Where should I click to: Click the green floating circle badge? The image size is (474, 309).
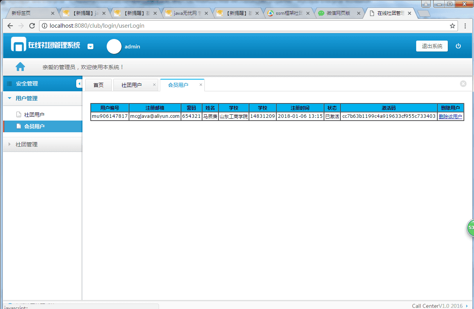(470, 228)
